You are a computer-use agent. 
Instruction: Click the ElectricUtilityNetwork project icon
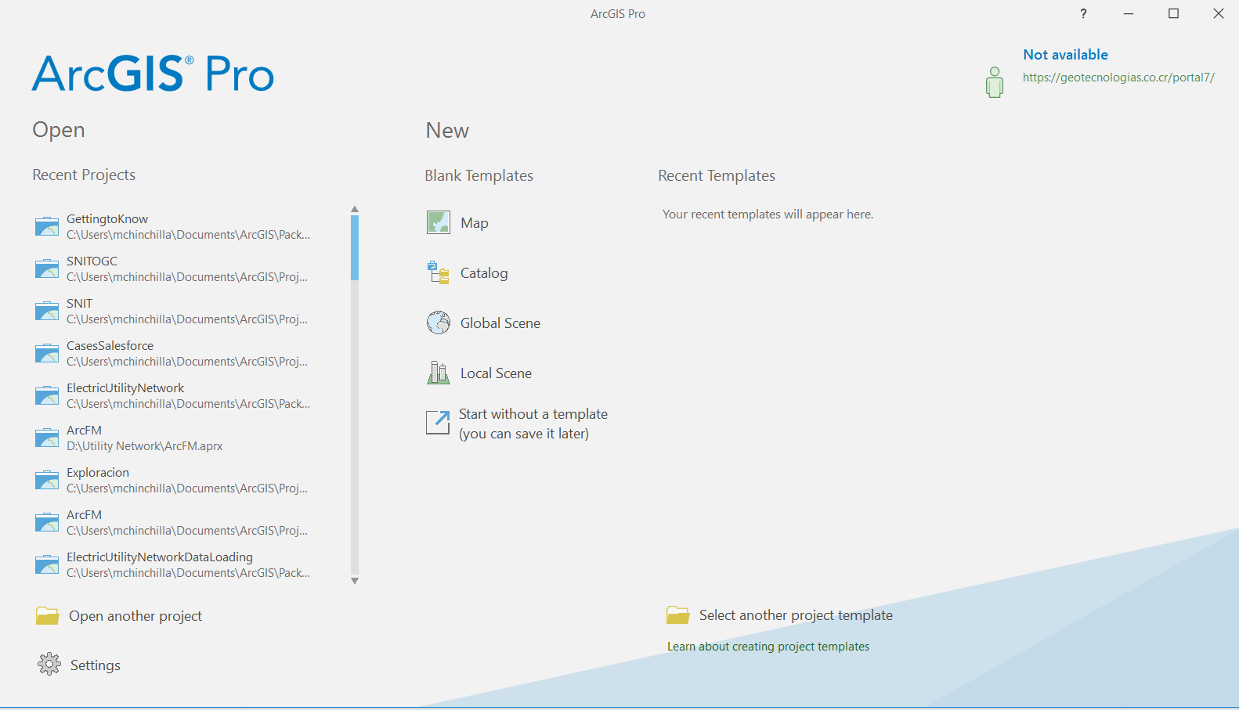click(47, 395)
